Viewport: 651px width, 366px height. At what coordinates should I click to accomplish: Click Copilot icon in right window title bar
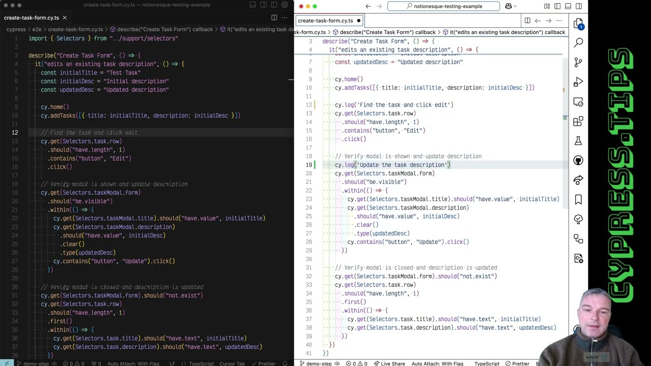click(x=508, y=6)
